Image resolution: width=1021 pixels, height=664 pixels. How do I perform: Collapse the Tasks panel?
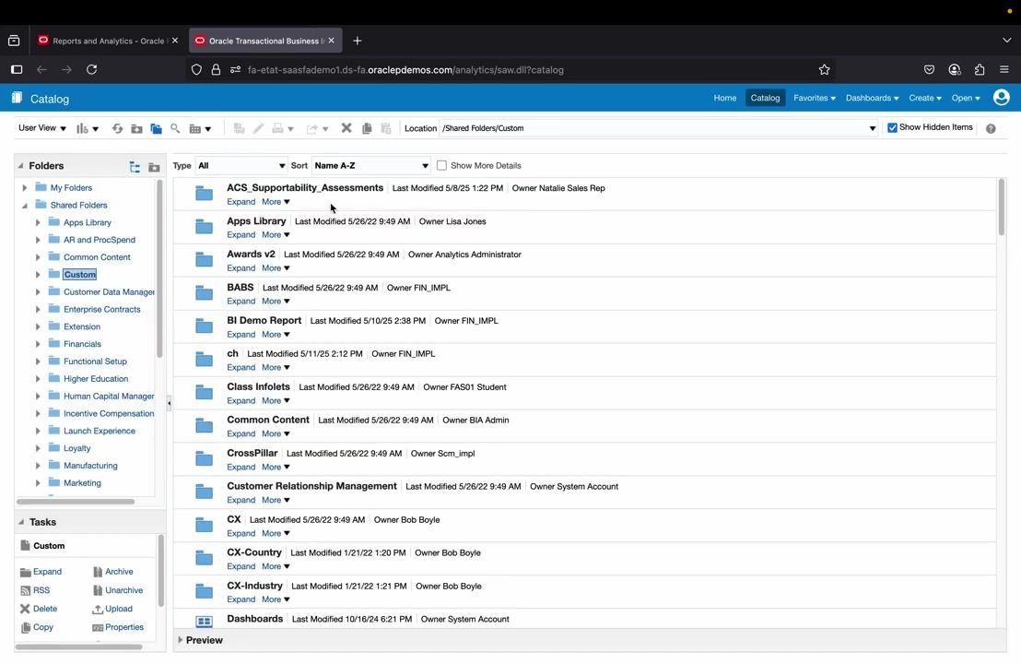coord(21,522)
